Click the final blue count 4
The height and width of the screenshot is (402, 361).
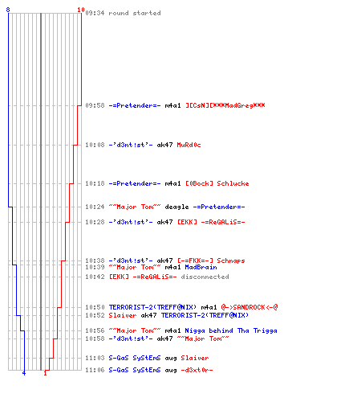coord(24,373)
